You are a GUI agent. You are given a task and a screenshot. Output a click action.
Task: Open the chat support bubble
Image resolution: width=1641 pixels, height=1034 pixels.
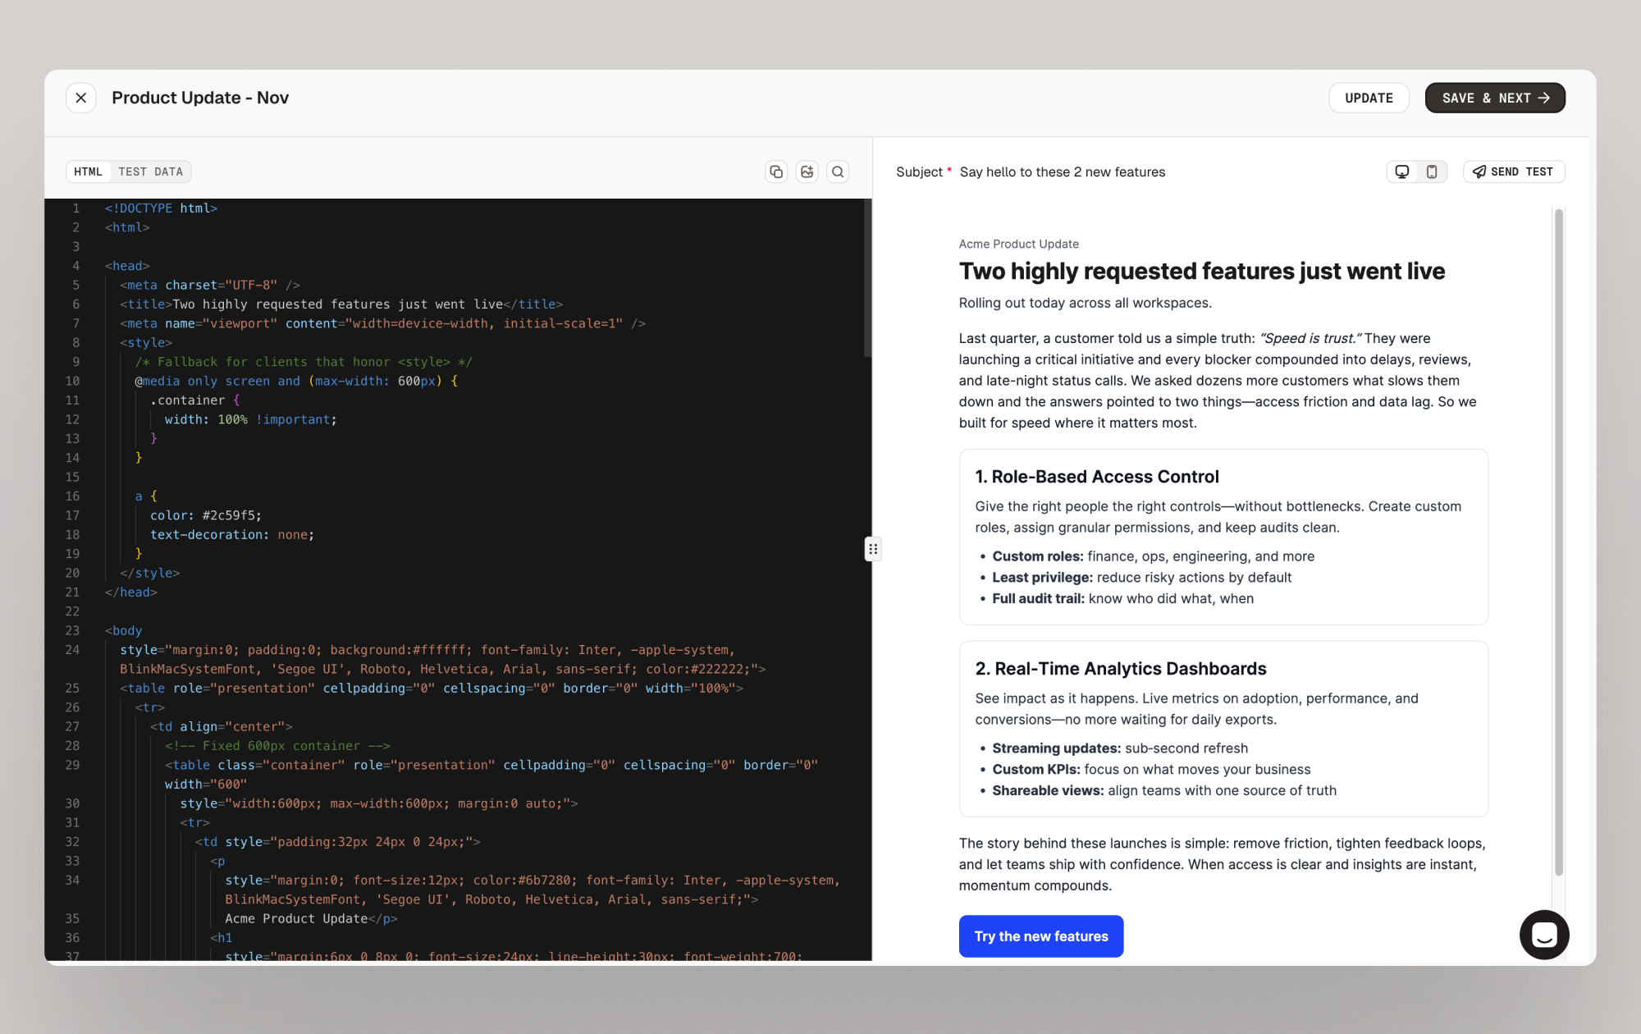(x=1543, y=935)
